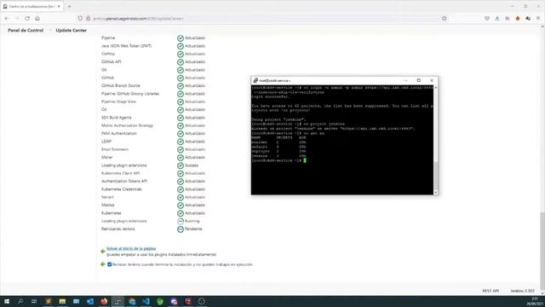Select 'Pipeline: Stage View' plugin text
This screenshot has height=307, width=545.
click(x=118, y=101)
